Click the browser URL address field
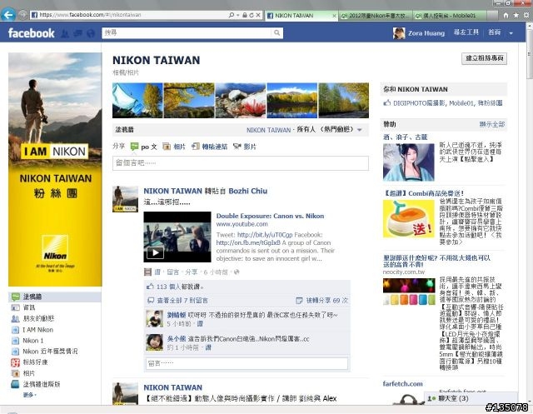Image resolution: width=533 pixels, height=414 pixels. coord(129,15)
